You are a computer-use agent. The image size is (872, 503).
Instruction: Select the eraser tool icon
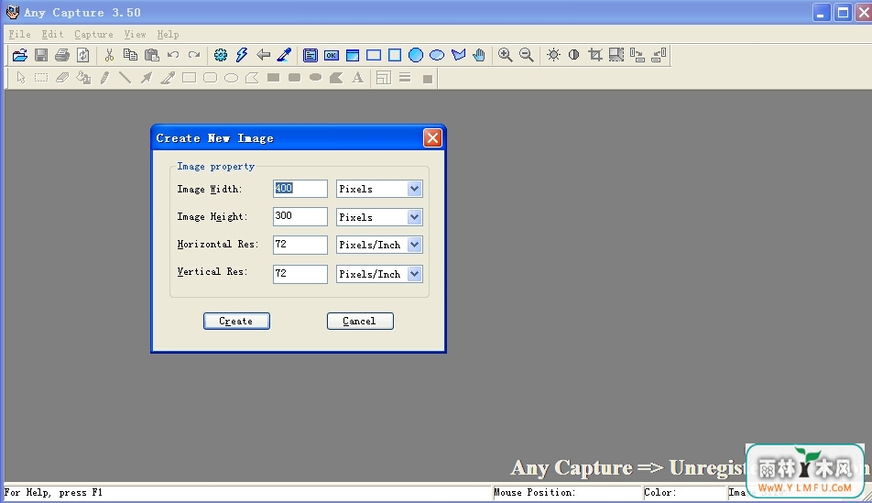click(62, 78)
